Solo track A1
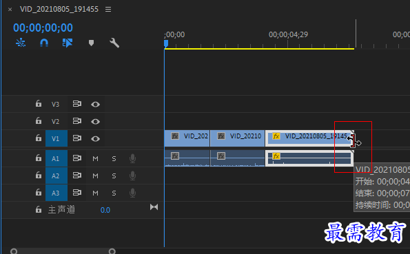Image resolution: width=410 pixels, height=254 pixels. 114,158
